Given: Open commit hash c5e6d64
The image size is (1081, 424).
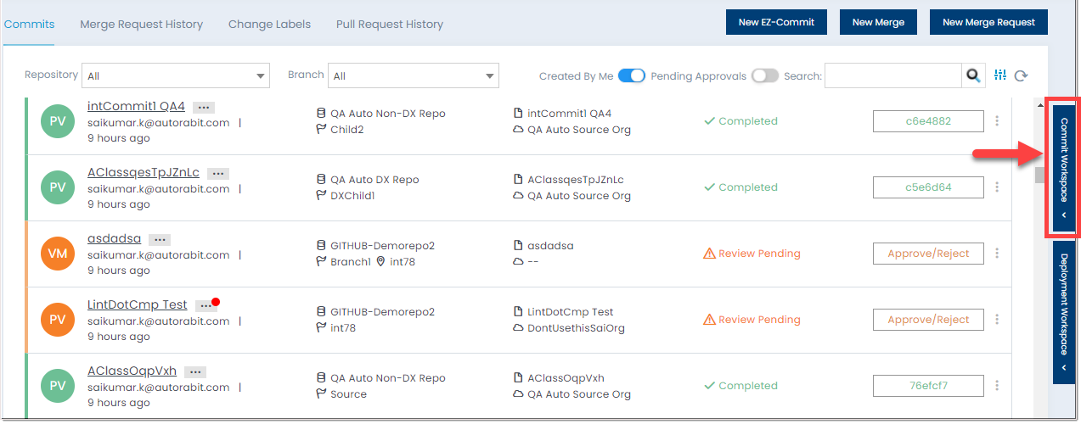Looking at the screenshot, I should point(928,187).
